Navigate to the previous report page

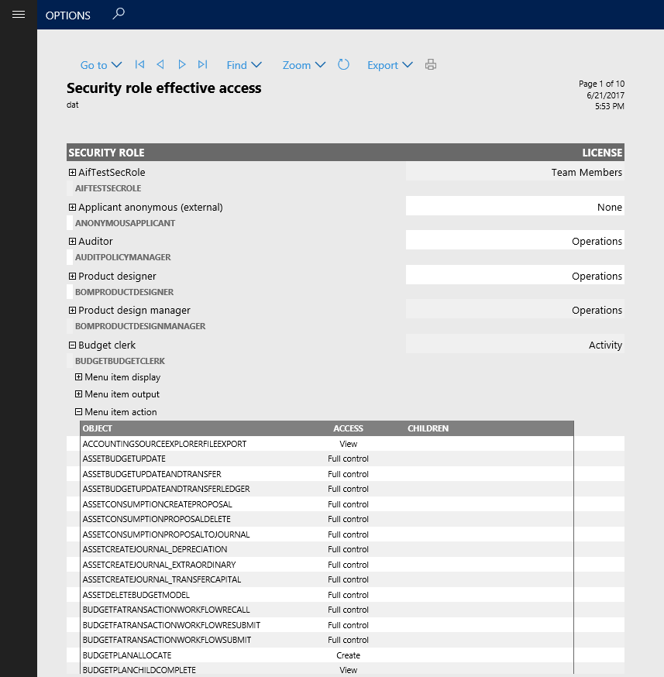coord(160,65)
